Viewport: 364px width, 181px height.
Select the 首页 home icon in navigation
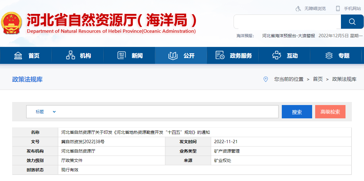[18, 55]
